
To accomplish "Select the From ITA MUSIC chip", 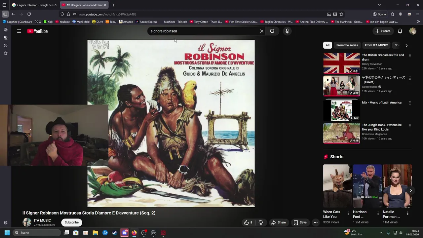I will 376,45.
